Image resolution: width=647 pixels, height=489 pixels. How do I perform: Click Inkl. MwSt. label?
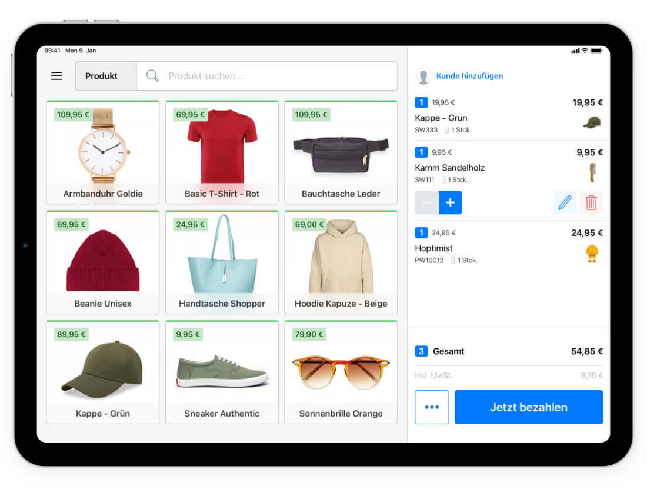tap(433, 375)
